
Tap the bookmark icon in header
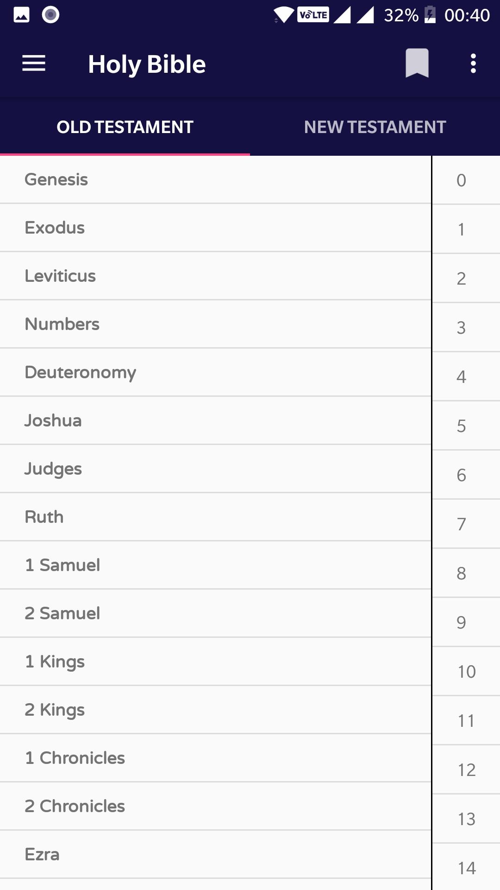(417, 63)
